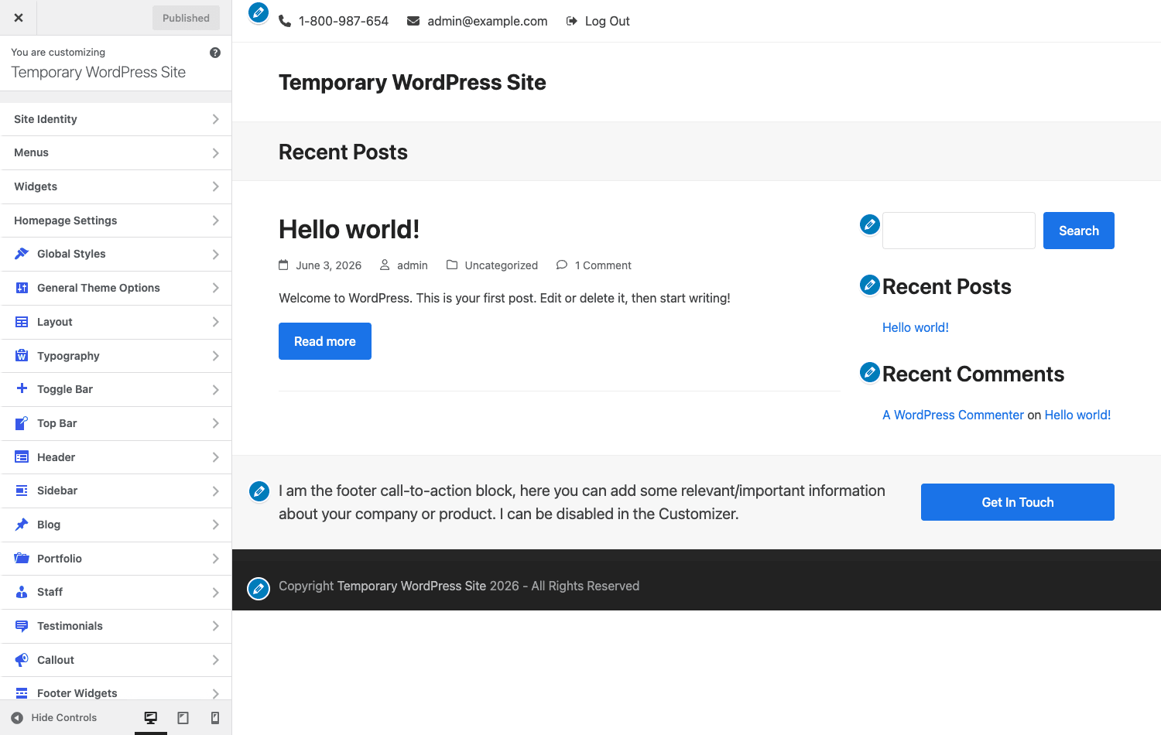Click the Portfolio folder icon
1161x735 pixels.
(x=22, y=559)
